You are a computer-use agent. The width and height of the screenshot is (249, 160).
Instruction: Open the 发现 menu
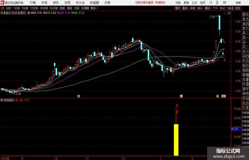point(67,3)
